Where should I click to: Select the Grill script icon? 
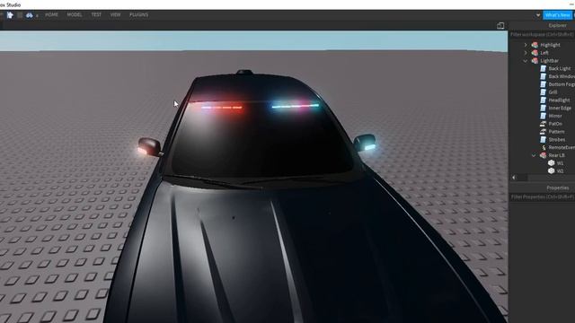tap(543, 92)
